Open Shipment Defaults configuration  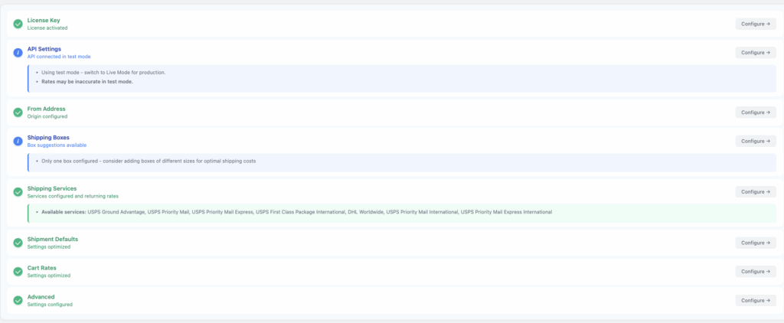[755, 243]
